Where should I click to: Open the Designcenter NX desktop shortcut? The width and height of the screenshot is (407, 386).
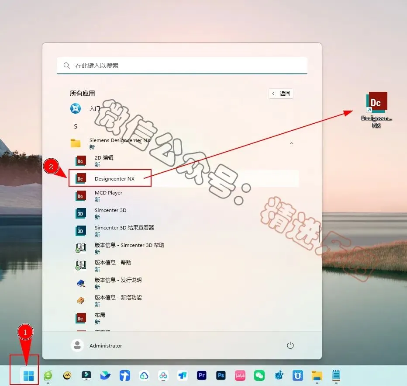pyautogui.click(x=376, y=110)
